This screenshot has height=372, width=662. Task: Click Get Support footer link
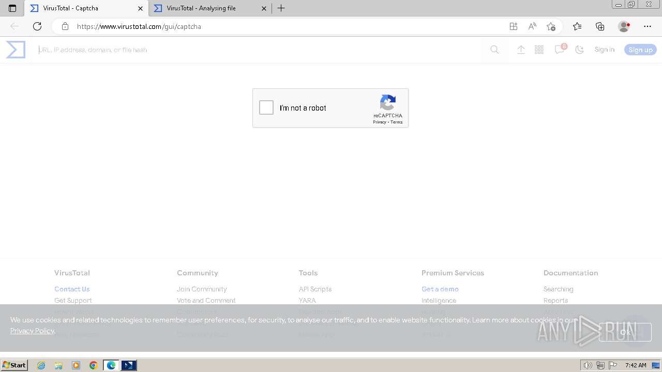[x=73, y=300]
